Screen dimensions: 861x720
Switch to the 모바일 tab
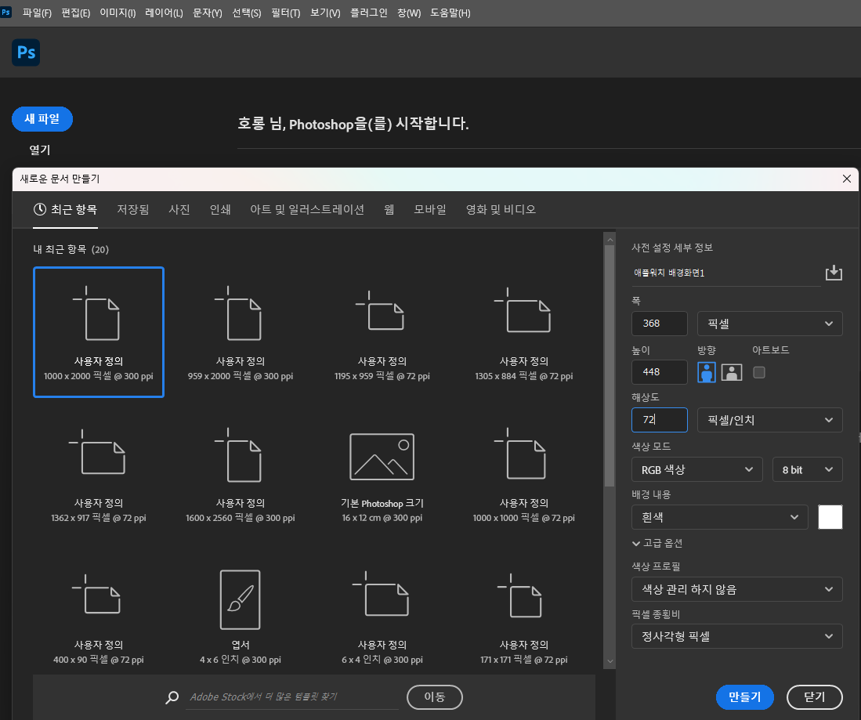click(x=430, y=209)
